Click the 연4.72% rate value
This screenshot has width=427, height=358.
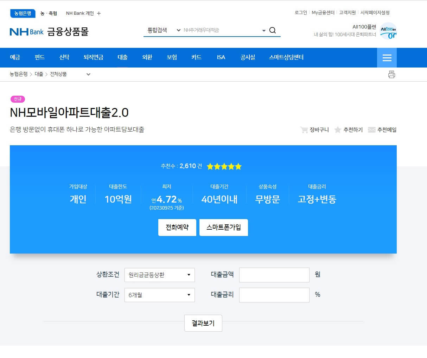click(167, 200)
